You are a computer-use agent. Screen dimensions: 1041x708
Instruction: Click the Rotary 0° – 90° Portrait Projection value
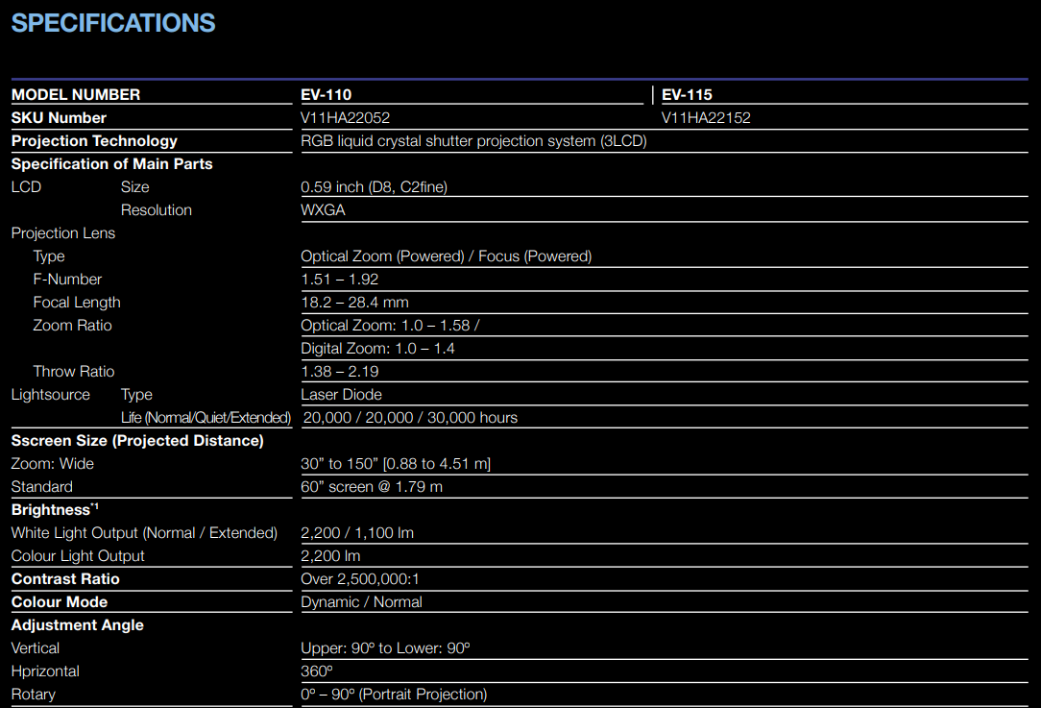point(394,694)
